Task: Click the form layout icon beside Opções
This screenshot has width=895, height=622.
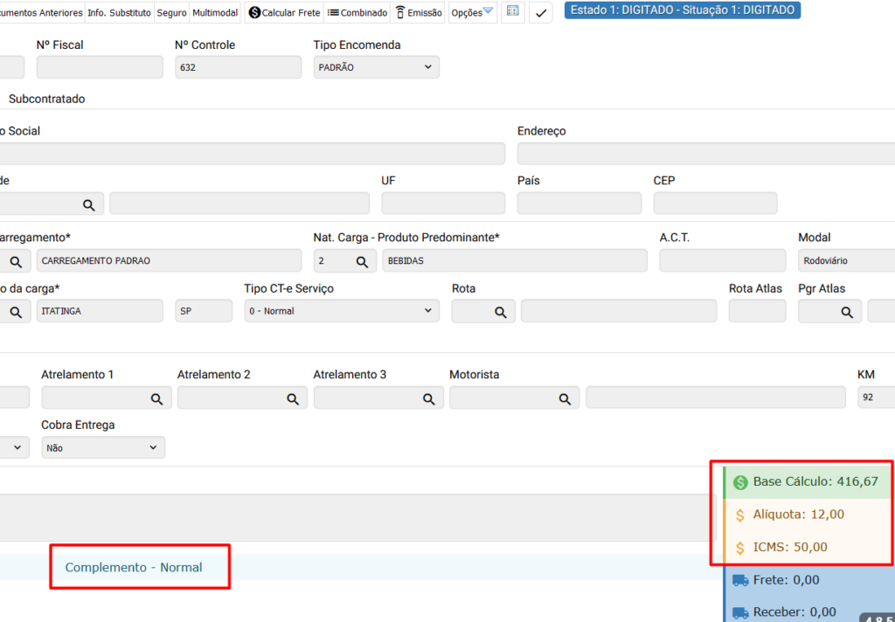Action: tap(513, 12)
